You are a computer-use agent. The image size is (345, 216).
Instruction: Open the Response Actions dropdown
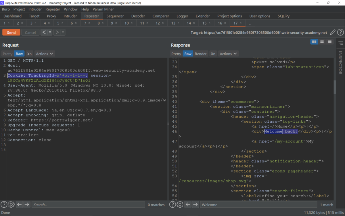228,54
